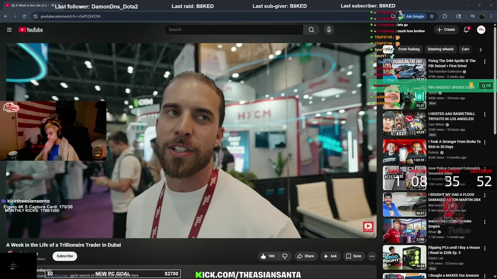
Task: Click the subscribe watermark in video corner
Action: (368, 227)
